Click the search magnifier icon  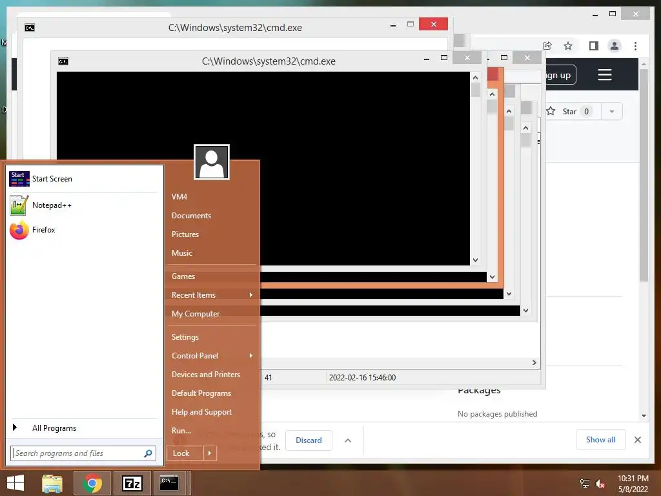[x=148, y=453]
